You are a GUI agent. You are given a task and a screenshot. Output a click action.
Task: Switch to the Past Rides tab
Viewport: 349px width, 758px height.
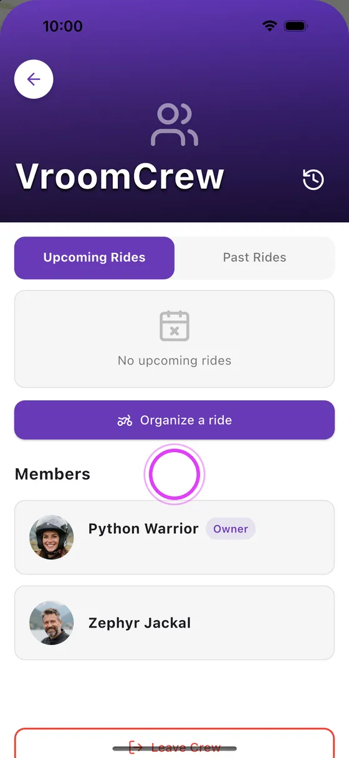255,257
